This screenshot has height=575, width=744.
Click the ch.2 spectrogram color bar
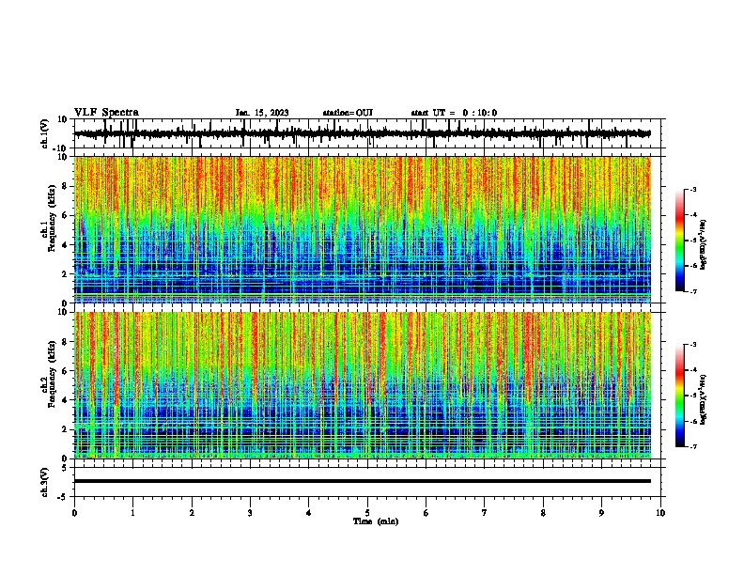pyautogui.click(x=680, y=396)
